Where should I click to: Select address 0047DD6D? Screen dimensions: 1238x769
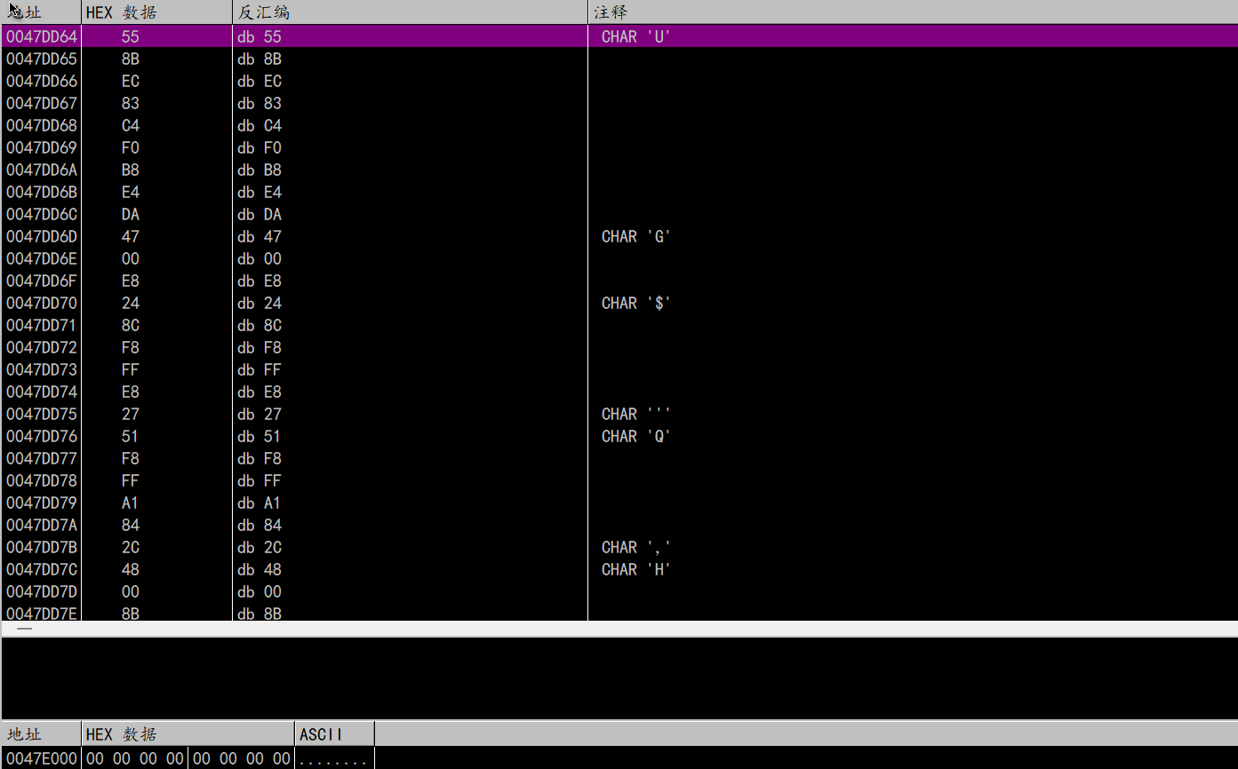click(x=42, y=236)
